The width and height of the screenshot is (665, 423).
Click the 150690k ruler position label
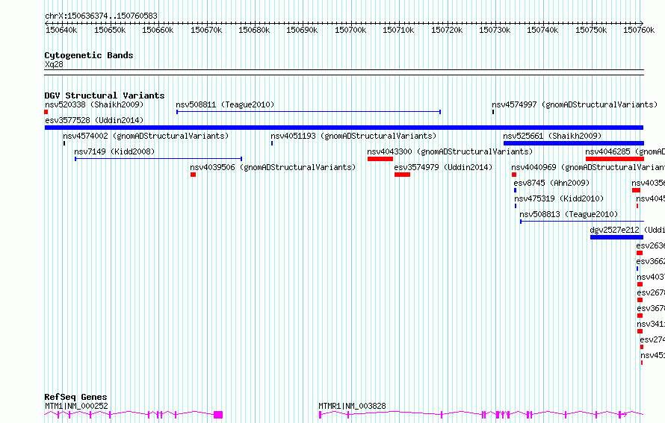tap(302, 30)
